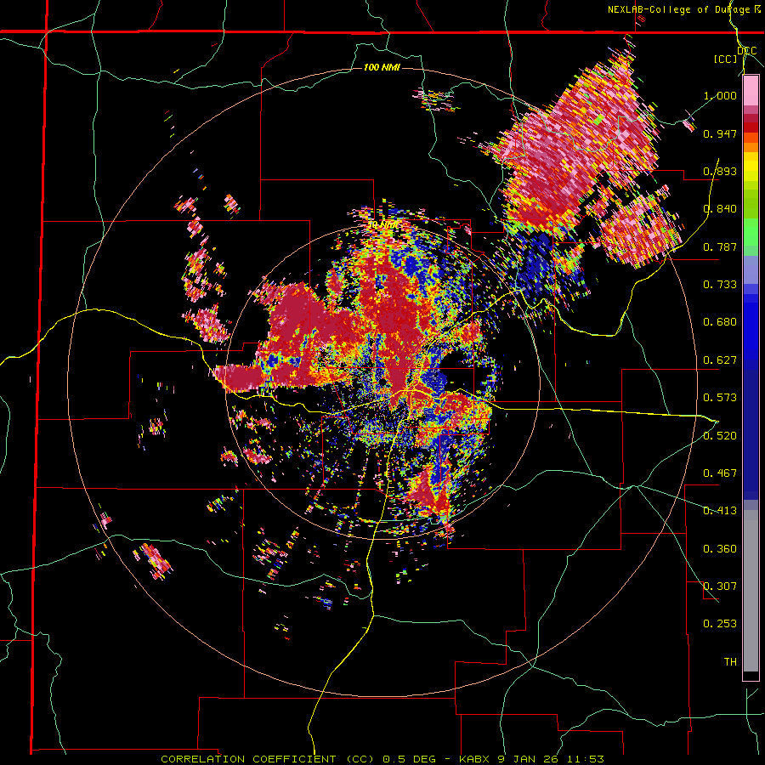Screen dimensions: 765x765
Task: Select the 0.840 scale value
Action: [720, 209]
